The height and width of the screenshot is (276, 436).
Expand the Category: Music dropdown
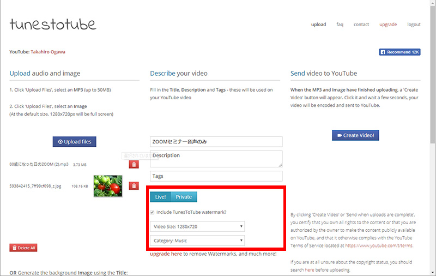(197, 241)
